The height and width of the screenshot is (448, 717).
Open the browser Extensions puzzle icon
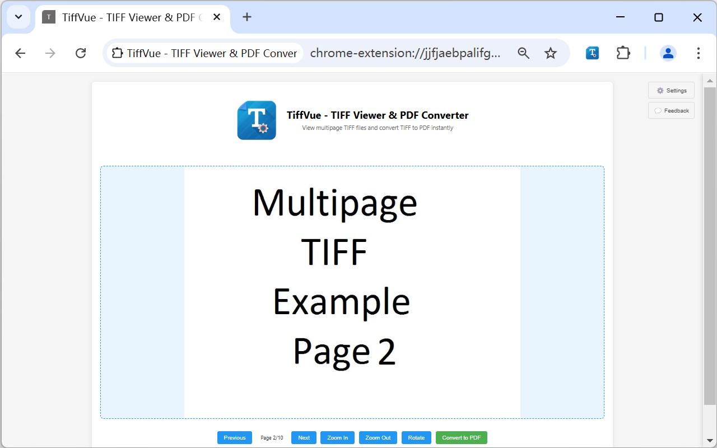click(623, 53)
